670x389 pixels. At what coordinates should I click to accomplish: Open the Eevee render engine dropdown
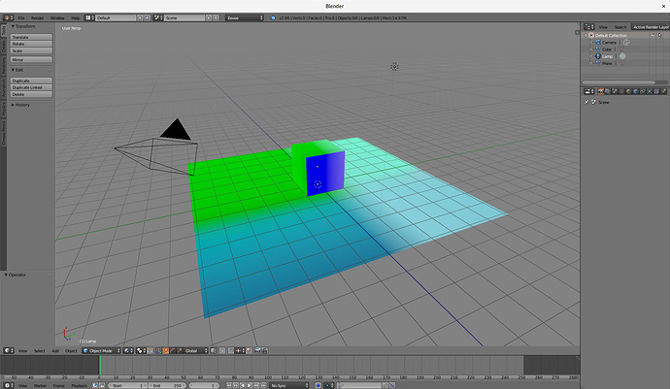(x=245, y=17)
